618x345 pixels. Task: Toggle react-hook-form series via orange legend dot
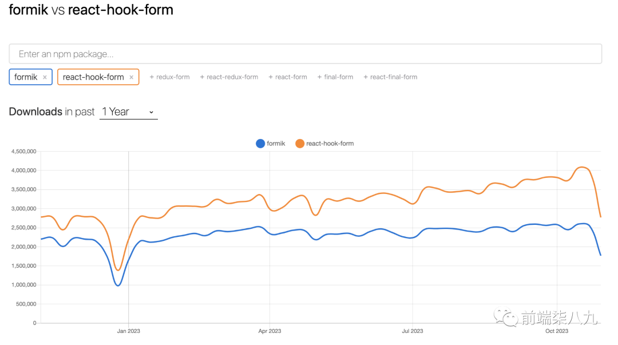300,144
